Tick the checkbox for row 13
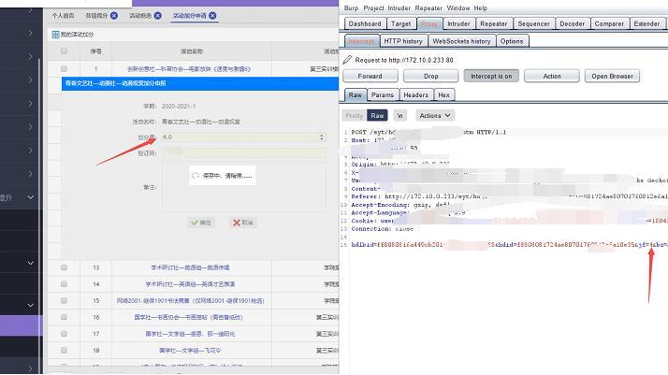Viewport: 668px width, 375px height. [x=64, y=267]
